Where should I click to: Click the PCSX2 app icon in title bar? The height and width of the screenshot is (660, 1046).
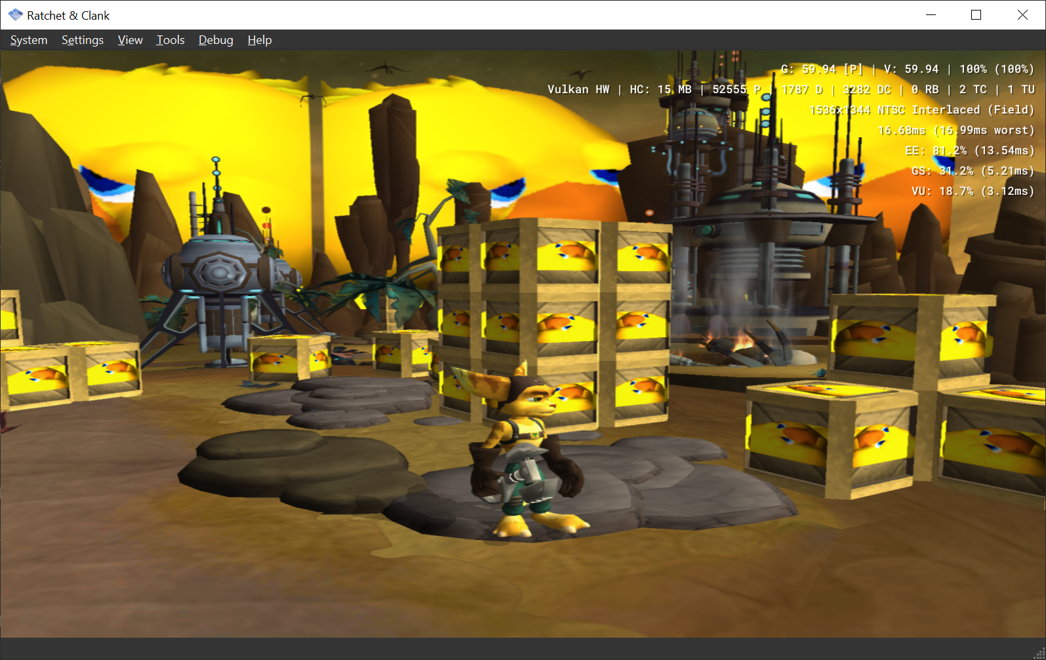tap(15, 15)
